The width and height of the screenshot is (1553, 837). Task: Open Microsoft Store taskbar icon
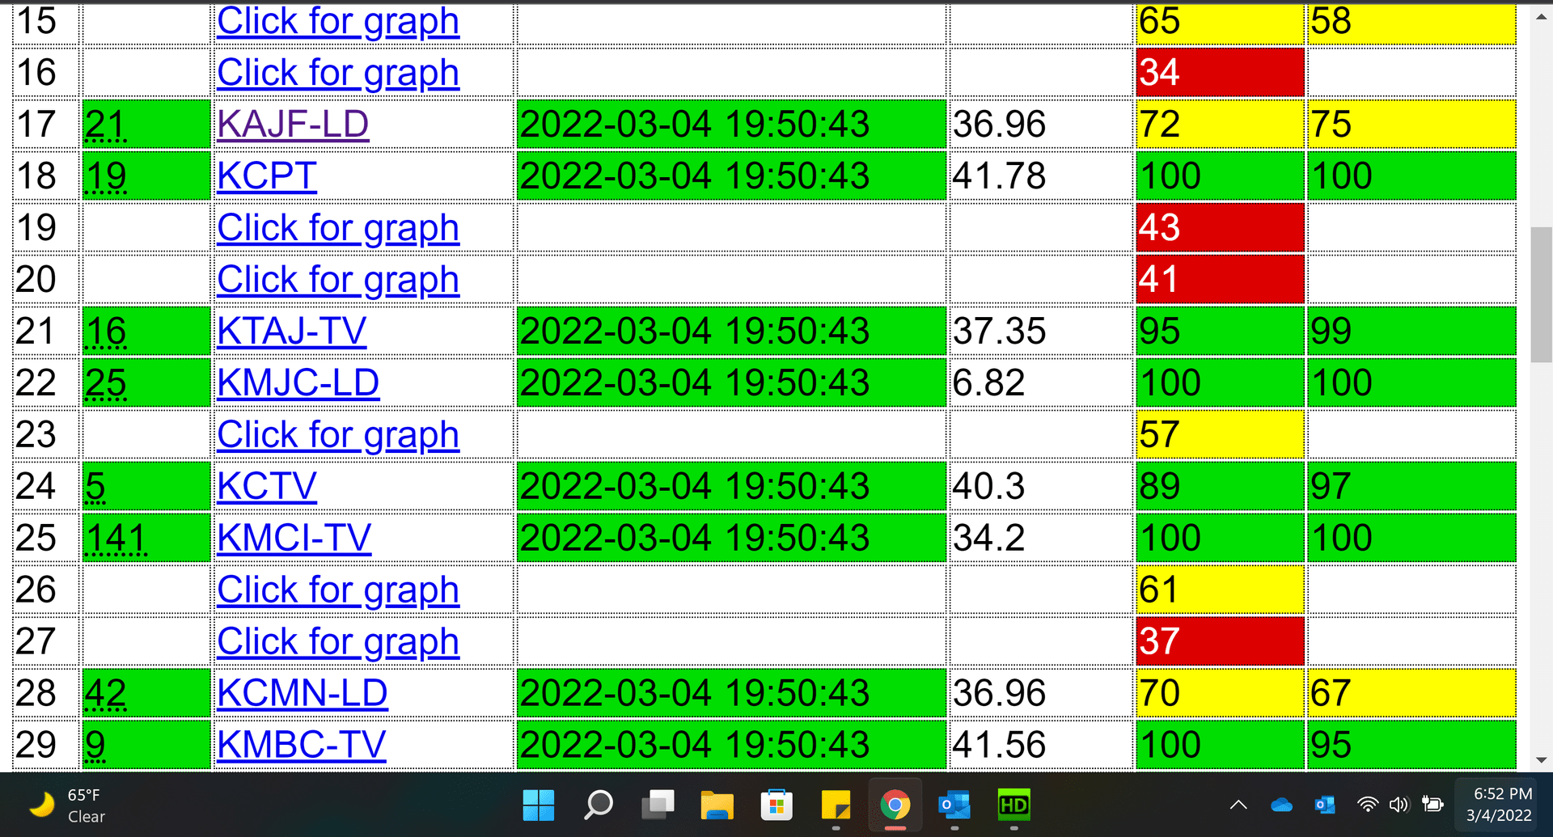click(x=776, y=805)
